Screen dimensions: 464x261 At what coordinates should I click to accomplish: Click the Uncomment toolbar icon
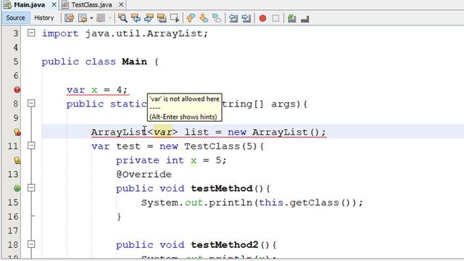click(304, 19)
